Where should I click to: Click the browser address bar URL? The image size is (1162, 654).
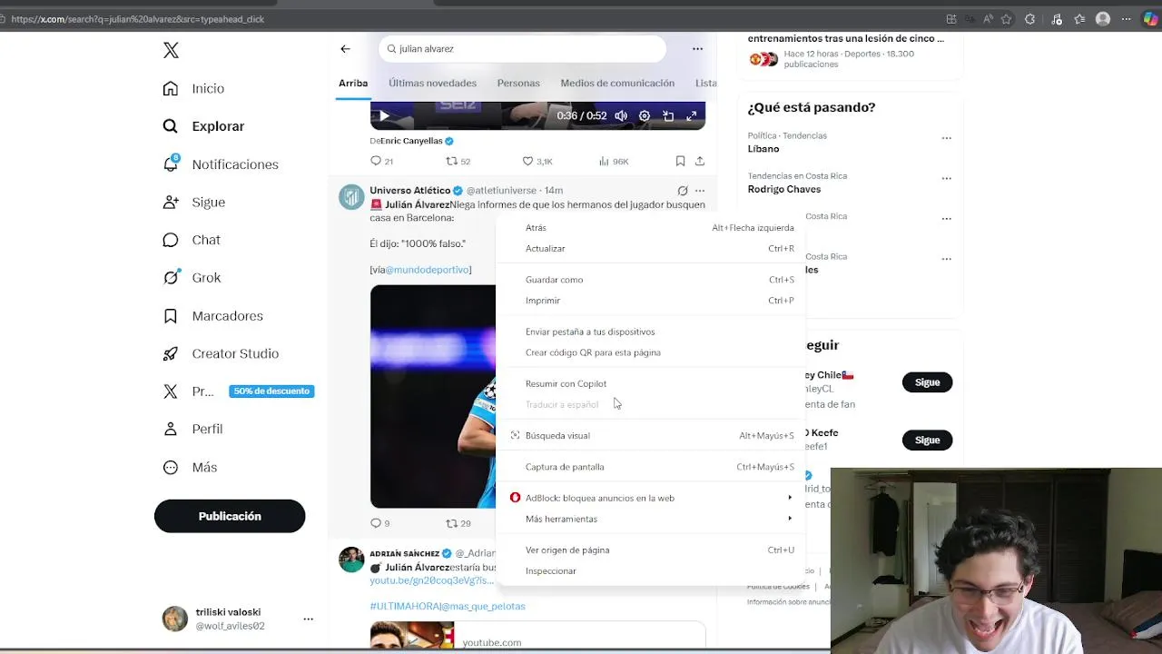point(138,19)
